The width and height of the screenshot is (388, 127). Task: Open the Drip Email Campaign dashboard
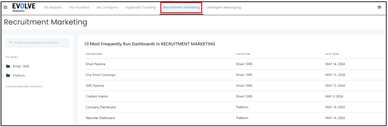click(100, 75)
